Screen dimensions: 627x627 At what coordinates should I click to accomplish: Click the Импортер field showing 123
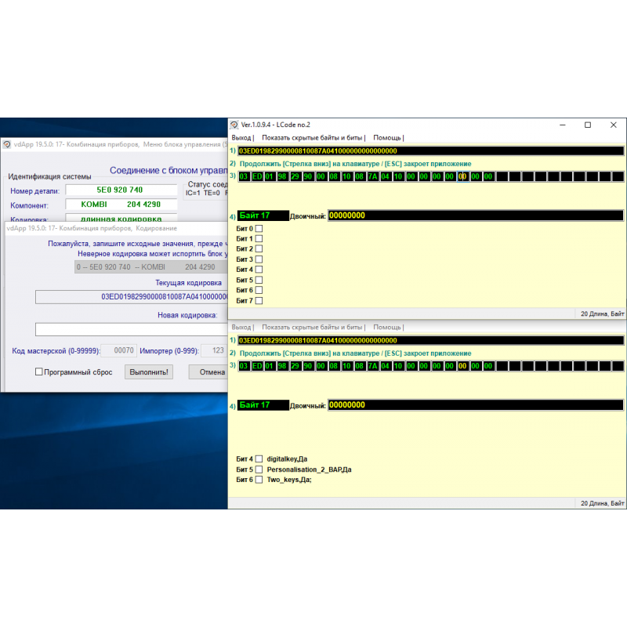[x=212, y=351]
